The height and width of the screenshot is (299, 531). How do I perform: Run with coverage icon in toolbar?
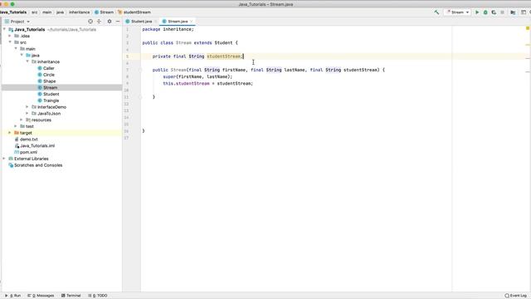494,12
